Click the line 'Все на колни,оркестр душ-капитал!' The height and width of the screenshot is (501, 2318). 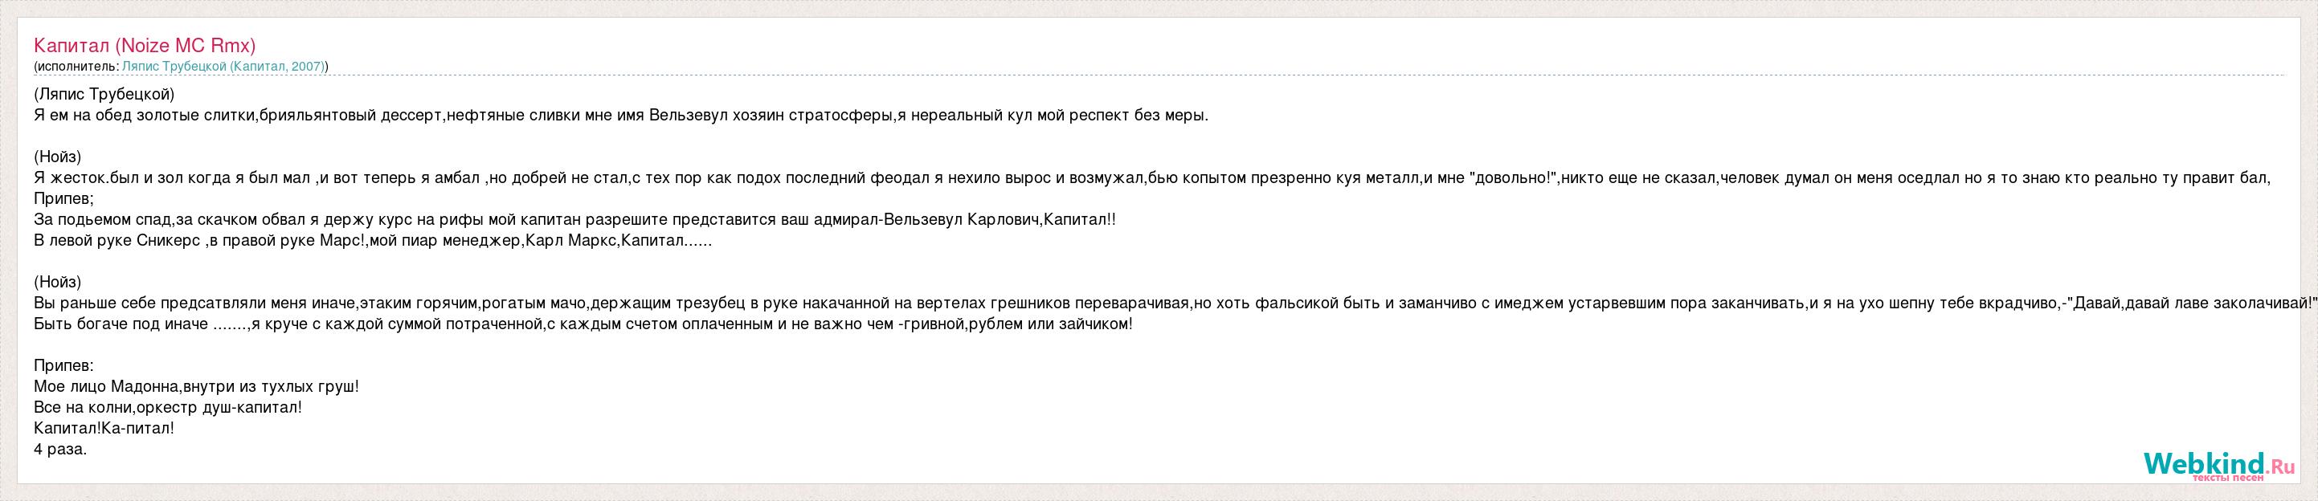tap(167, 407)
